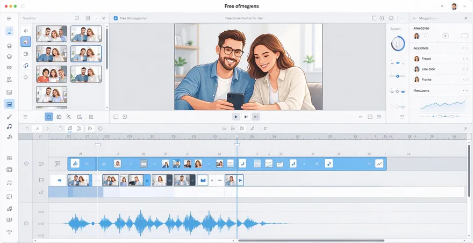The height and width of the screenshot is (243, 473).
Task: Open the hamburger menu atop the left sidebar
Action: click(x=9, y=19)
